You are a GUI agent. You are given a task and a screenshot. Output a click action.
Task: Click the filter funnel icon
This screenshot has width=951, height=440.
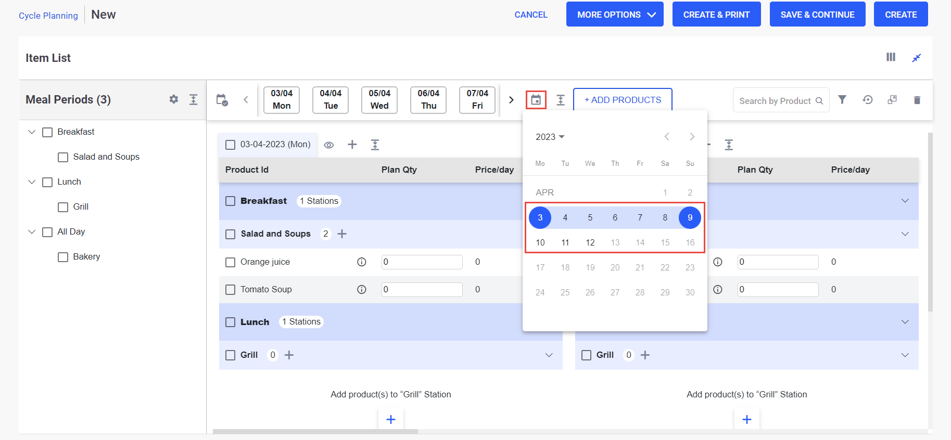[842, 99]
